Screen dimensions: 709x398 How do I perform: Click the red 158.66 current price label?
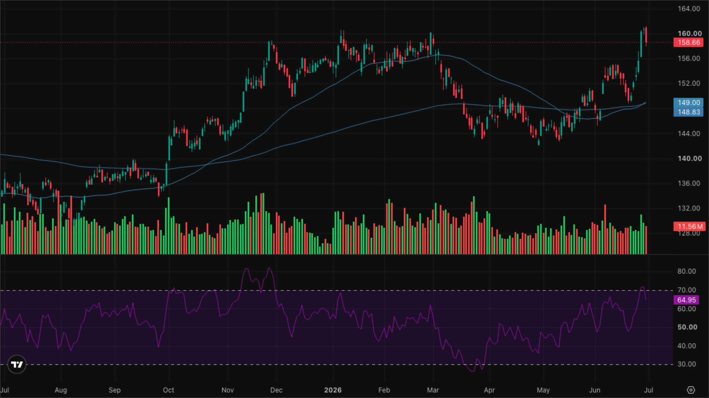tap(688, 42)
